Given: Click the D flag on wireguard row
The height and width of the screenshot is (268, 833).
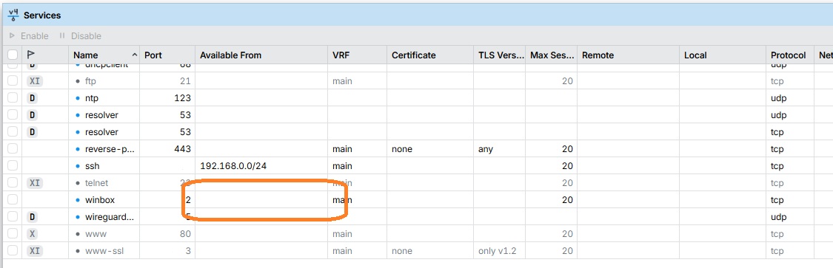Looking at the screenshot, I should (33, 216).
